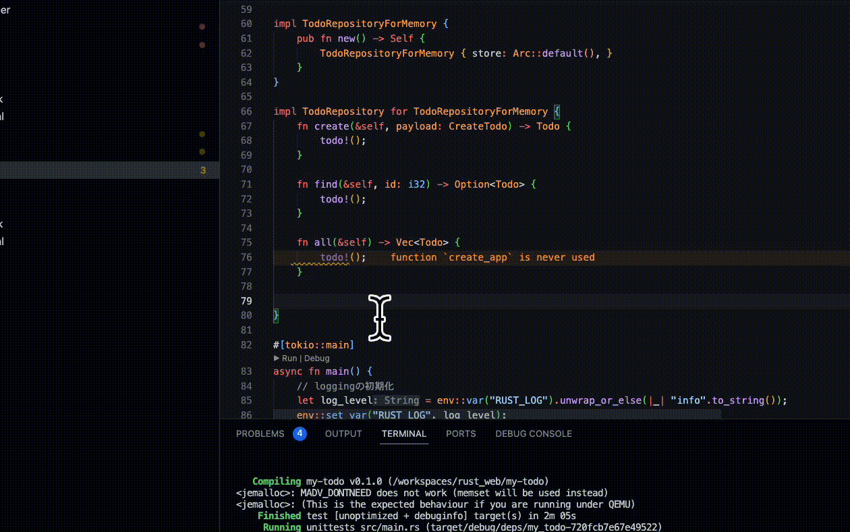Click 'fn create' on line 67
This screenshot has width=850, height=532.
point(322,126)
